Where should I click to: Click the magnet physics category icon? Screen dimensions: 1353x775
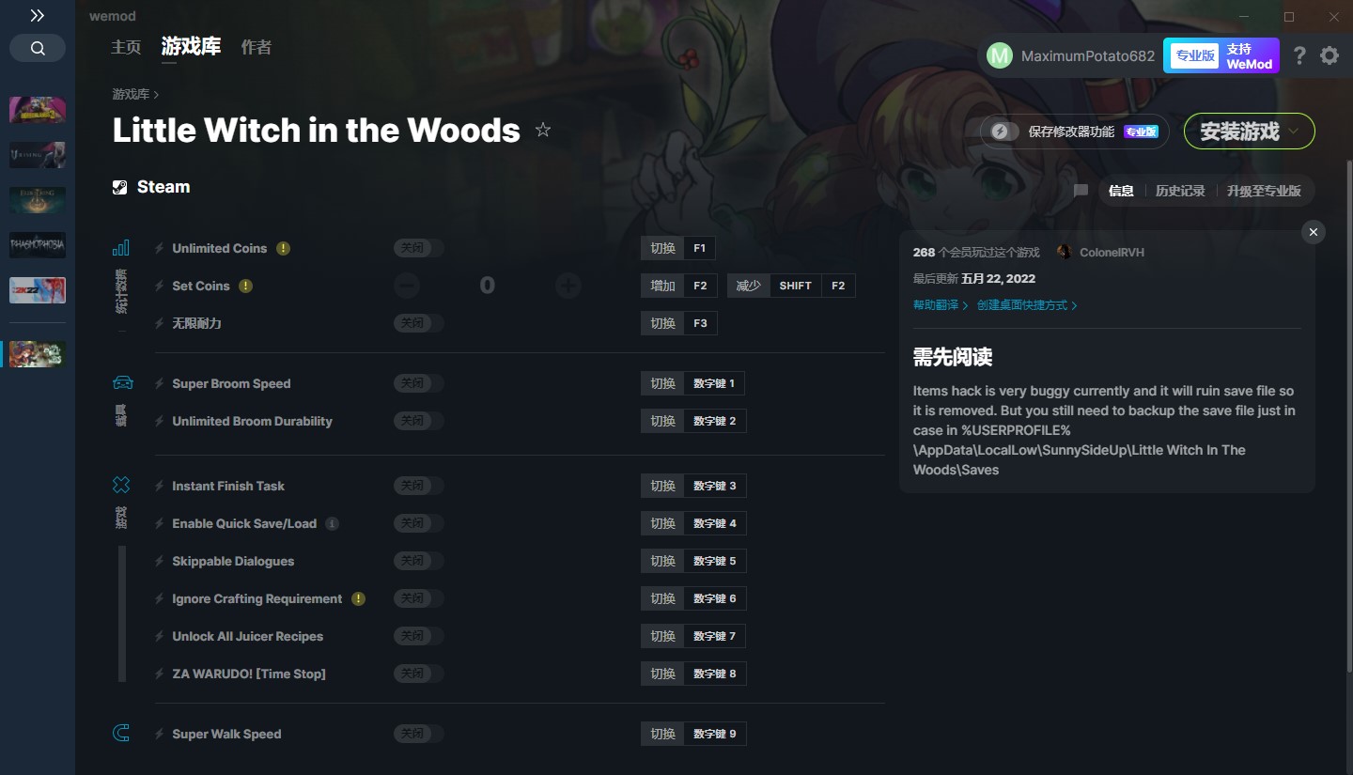pyautogui.click(x=121, y=734)
